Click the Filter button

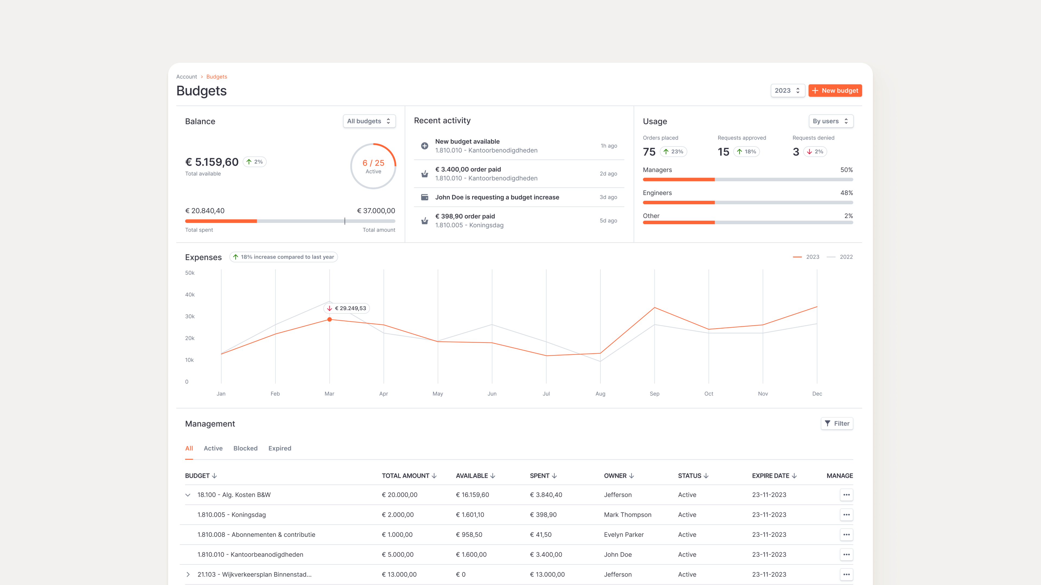pyautogui.click(x=837, y=424)
